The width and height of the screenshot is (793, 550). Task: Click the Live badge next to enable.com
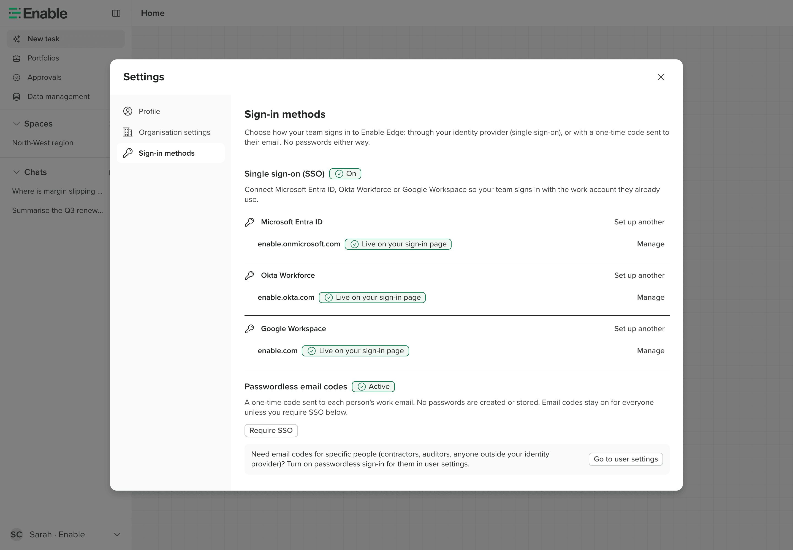tap(355, 351)
